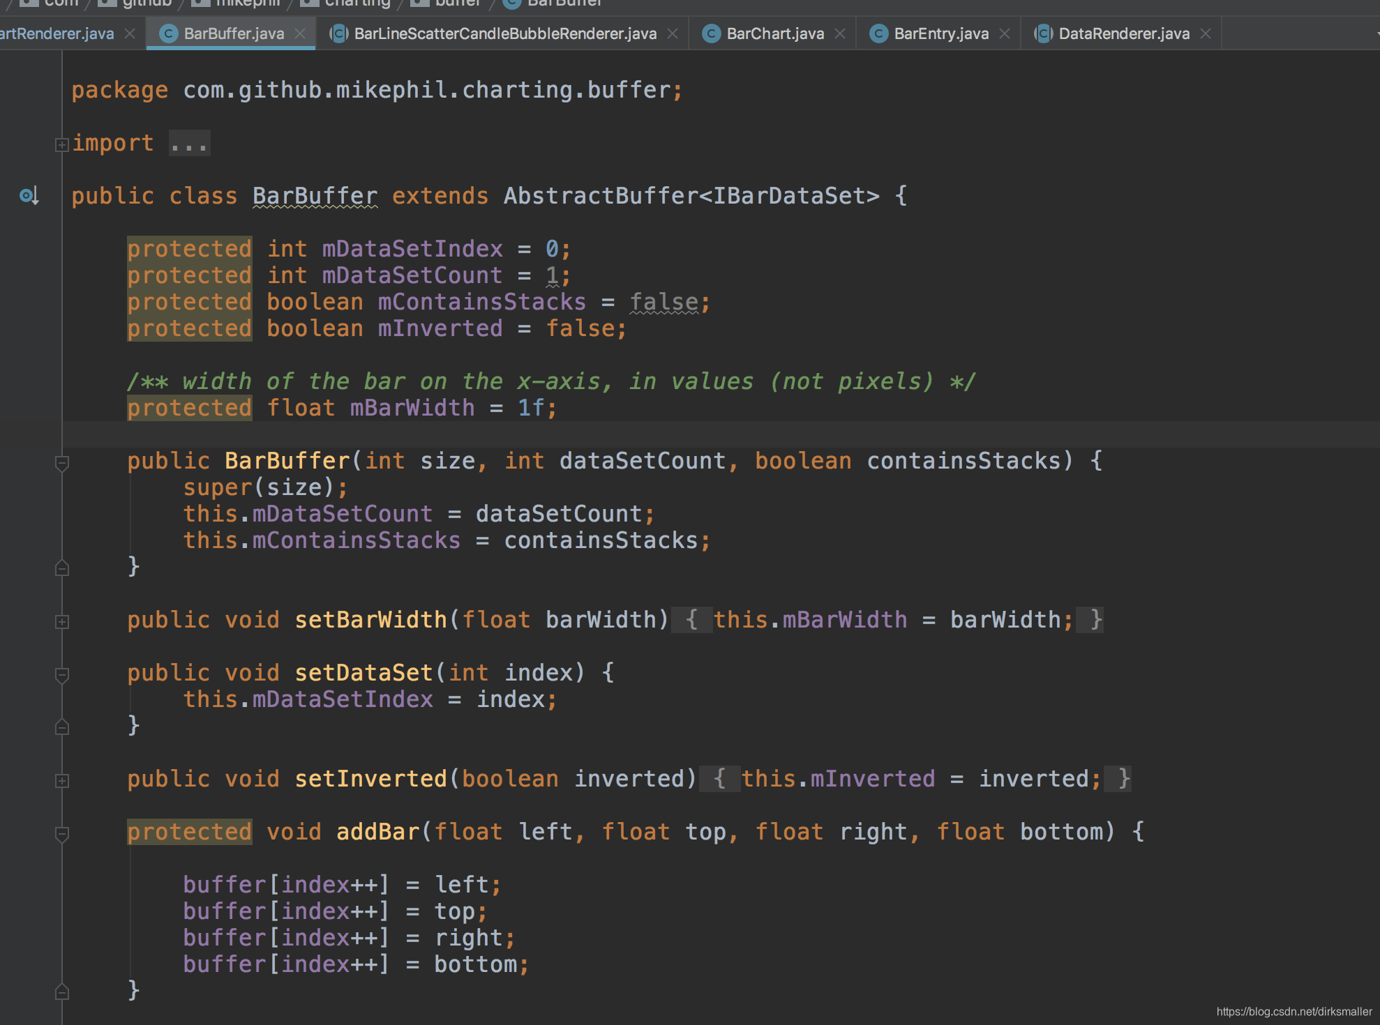Click the mBarWidth field declaration

click(412, 408)
